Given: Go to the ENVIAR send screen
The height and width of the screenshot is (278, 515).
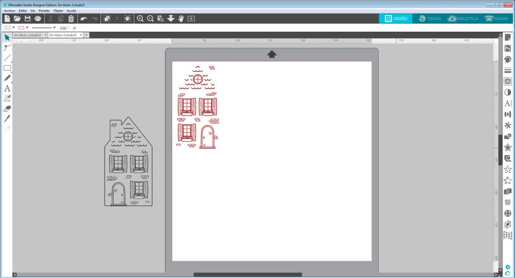Looking at the screenshot, I should coord(496,19).
